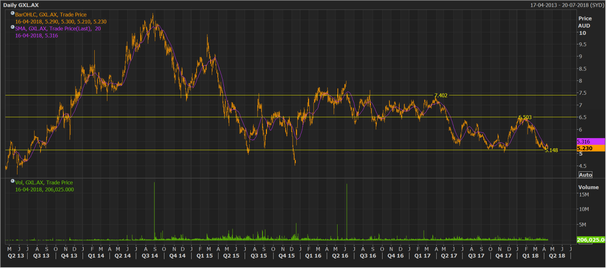Click the 10M volume axis label
Image resolution: width=606 pixels, height=268 pixels.
[x=584, y=209]
